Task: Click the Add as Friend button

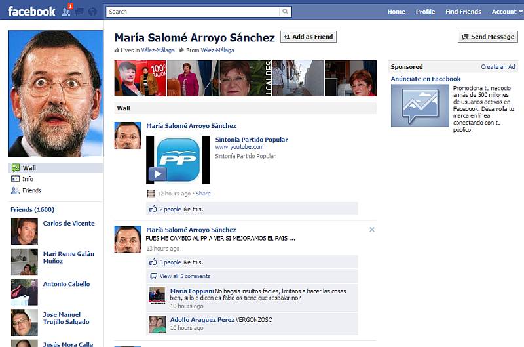Action: click(309, 37)
